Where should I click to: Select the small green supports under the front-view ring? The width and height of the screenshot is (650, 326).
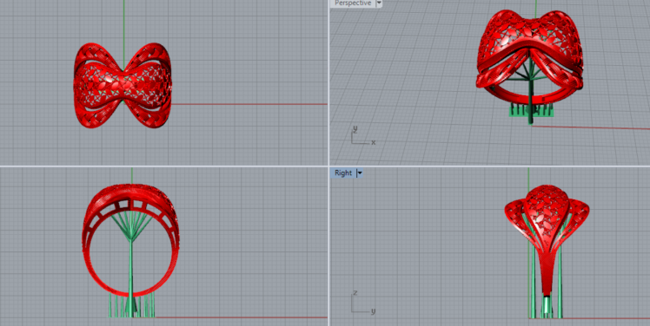pos(132,305)
